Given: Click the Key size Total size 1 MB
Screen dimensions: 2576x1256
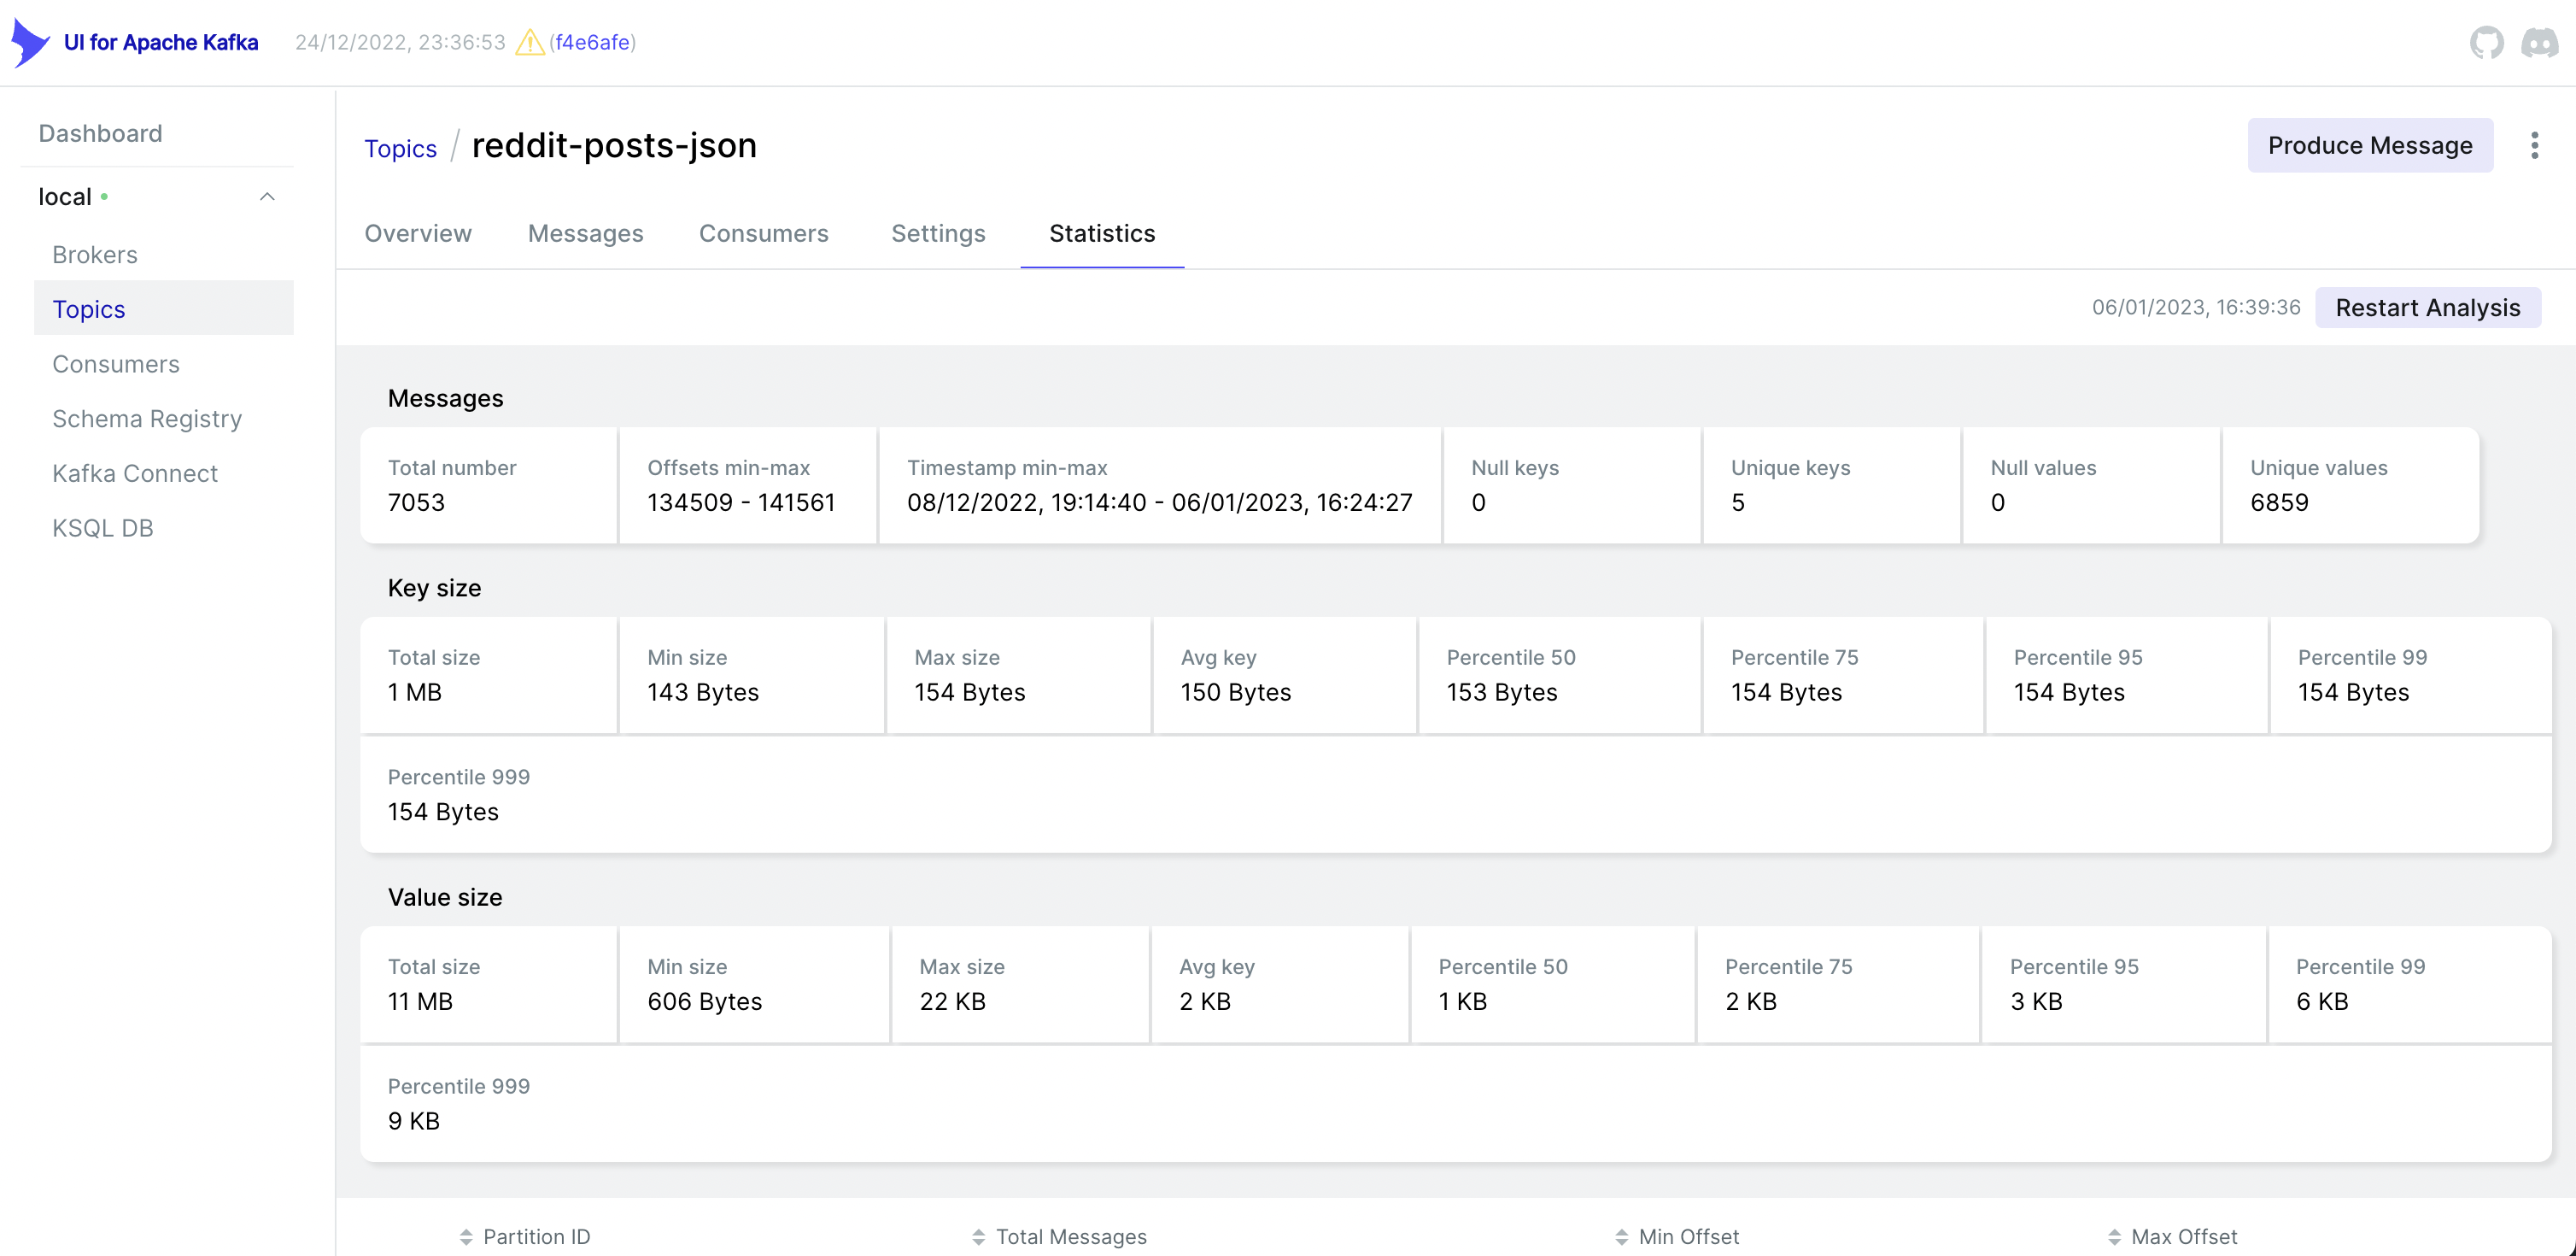Looking at the screenshot, I should 415,692.
